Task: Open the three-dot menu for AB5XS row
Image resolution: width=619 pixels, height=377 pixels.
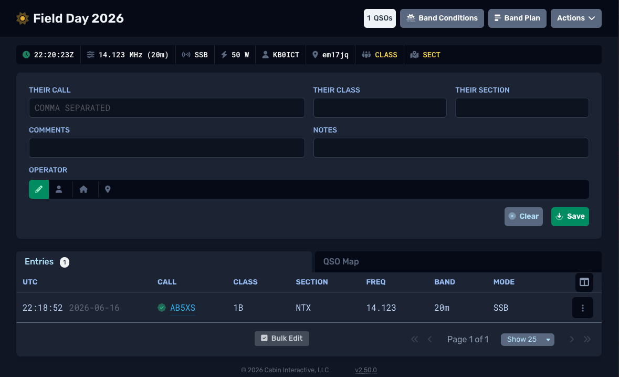Action: tap(583, 308)
